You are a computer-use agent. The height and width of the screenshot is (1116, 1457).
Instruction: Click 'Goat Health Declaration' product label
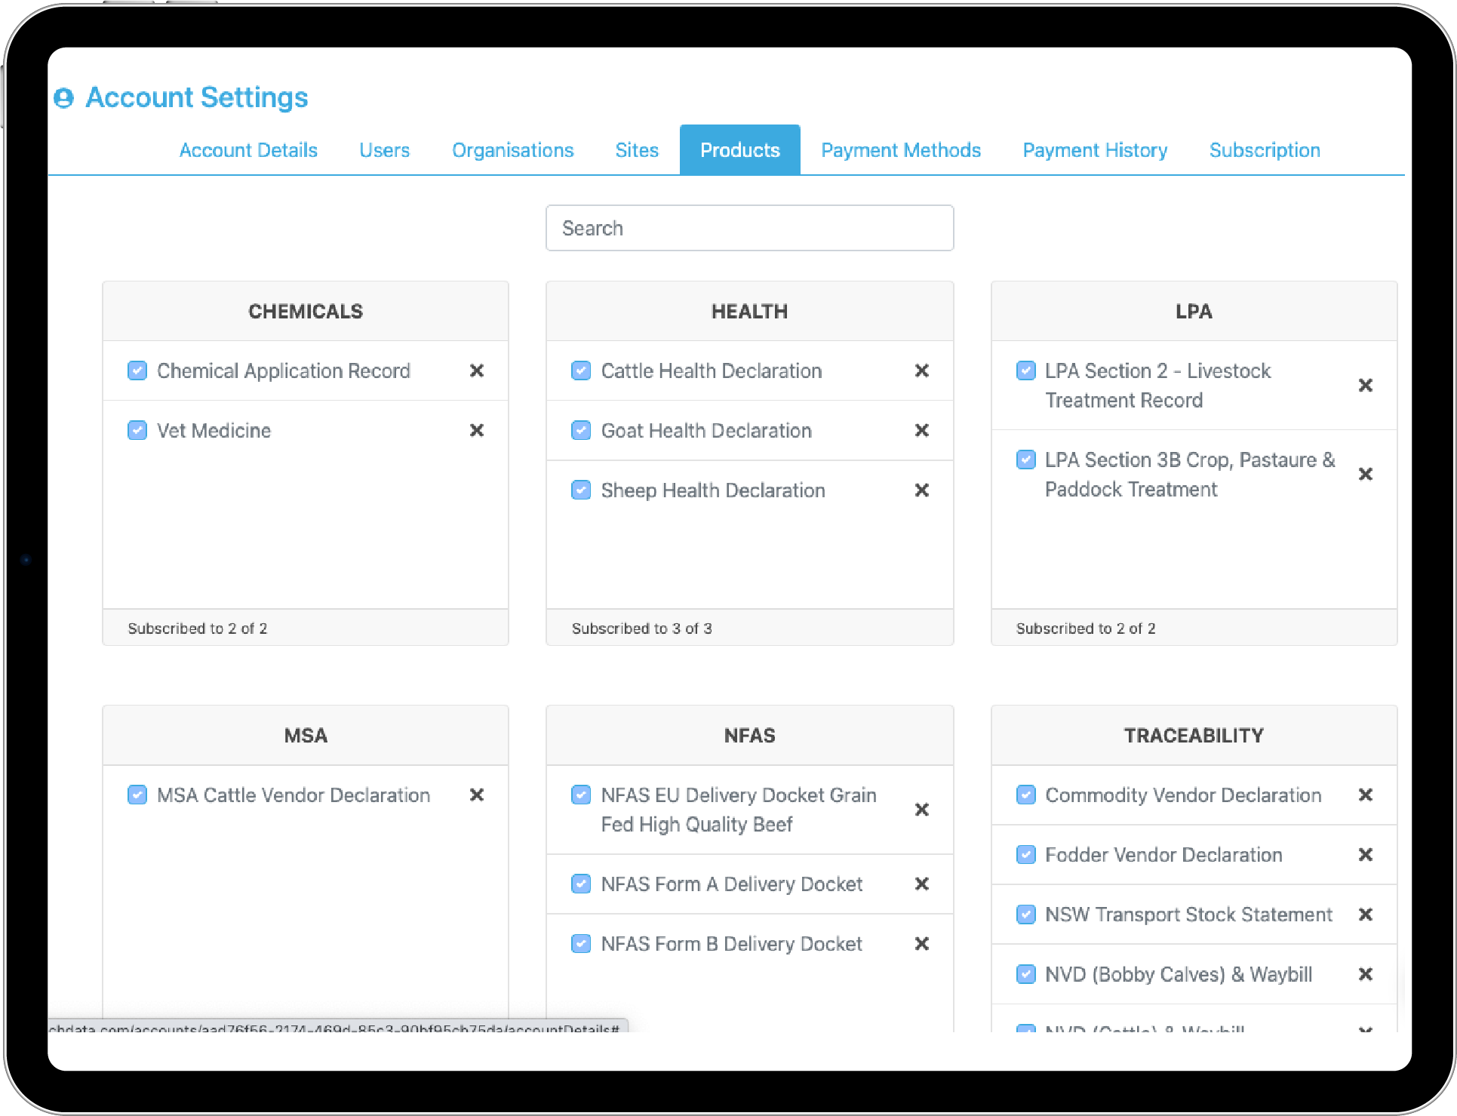point(706,431)
